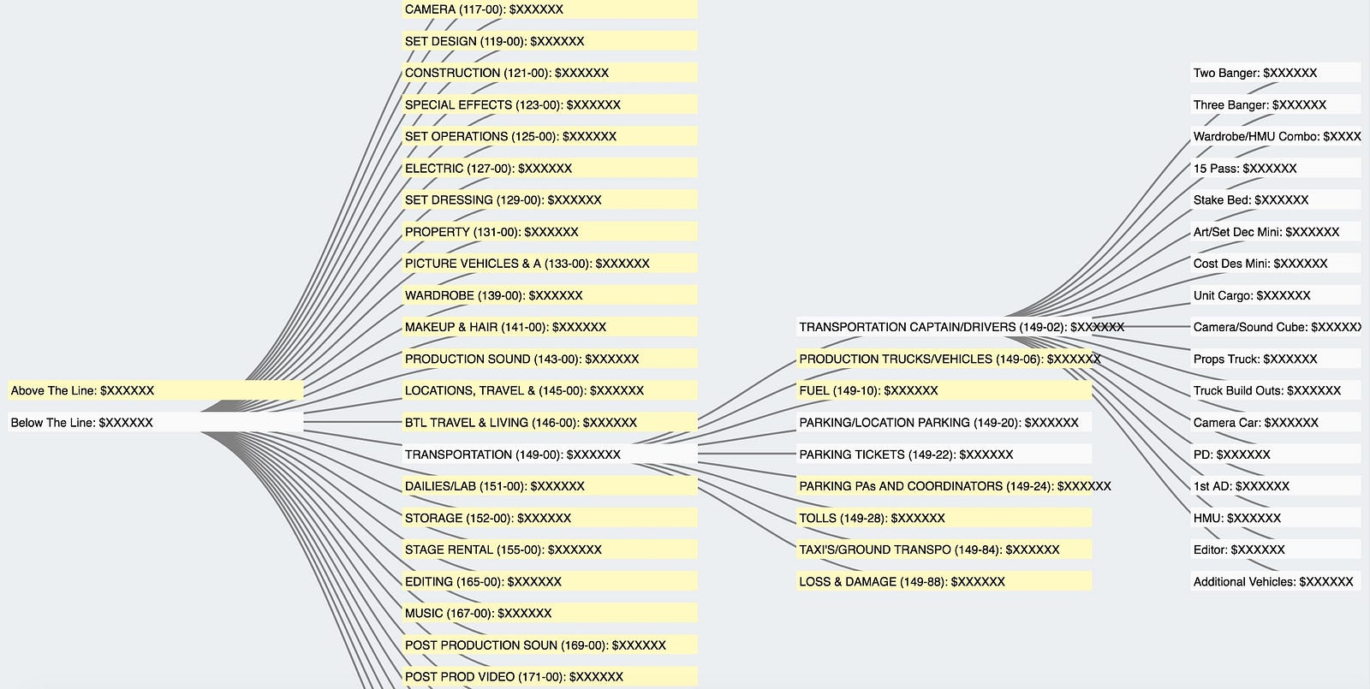Open MAKEUP & HAIR (141-00) node

point(550,327)
